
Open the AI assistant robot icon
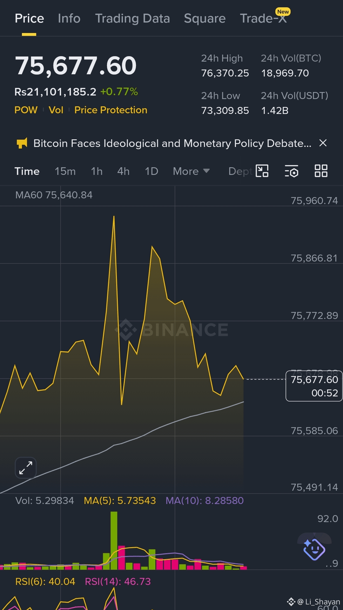click(x=314, y=549)
